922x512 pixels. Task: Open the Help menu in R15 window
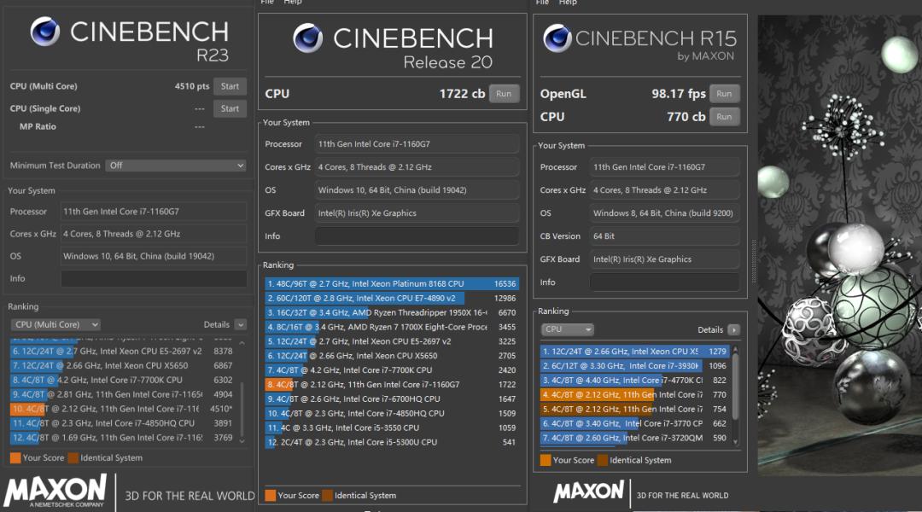[x=568, y=3]
